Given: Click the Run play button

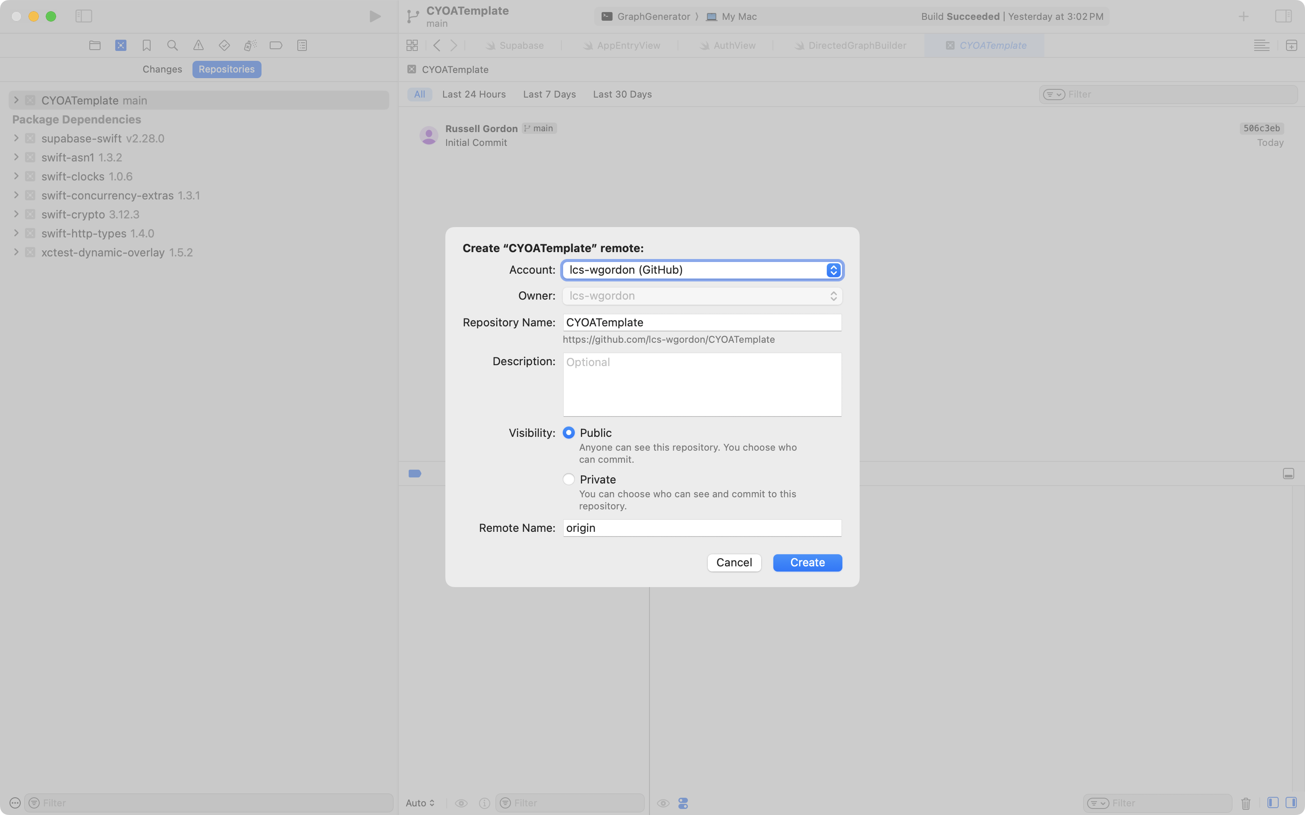Looking at the screenshot, I should click(x=375, y=16).
